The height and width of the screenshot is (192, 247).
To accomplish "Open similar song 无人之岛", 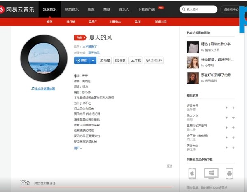I will click(x=193, y=116).
